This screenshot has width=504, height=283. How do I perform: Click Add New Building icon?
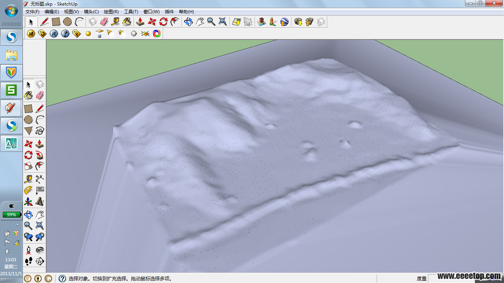(x=262, y=22)
